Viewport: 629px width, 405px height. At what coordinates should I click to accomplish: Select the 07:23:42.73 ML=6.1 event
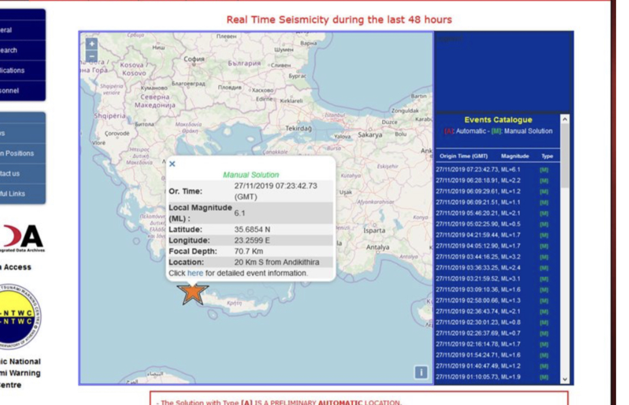[493, 170]
